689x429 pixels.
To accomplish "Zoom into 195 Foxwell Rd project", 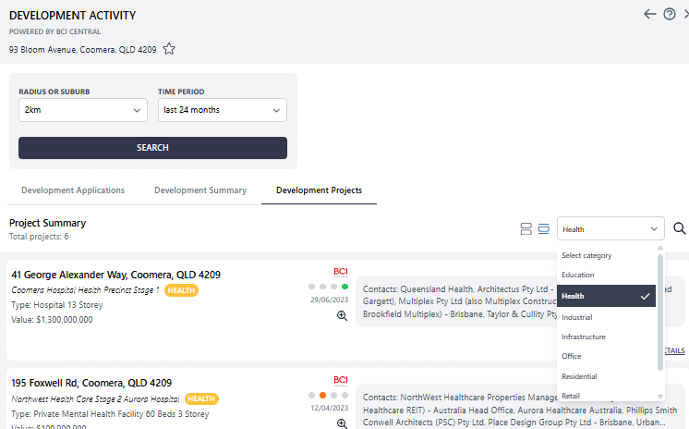I will coord(342,423).
